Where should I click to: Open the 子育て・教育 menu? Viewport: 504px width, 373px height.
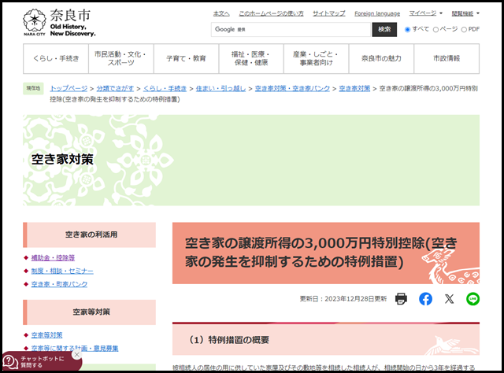(x=186, y=58)
